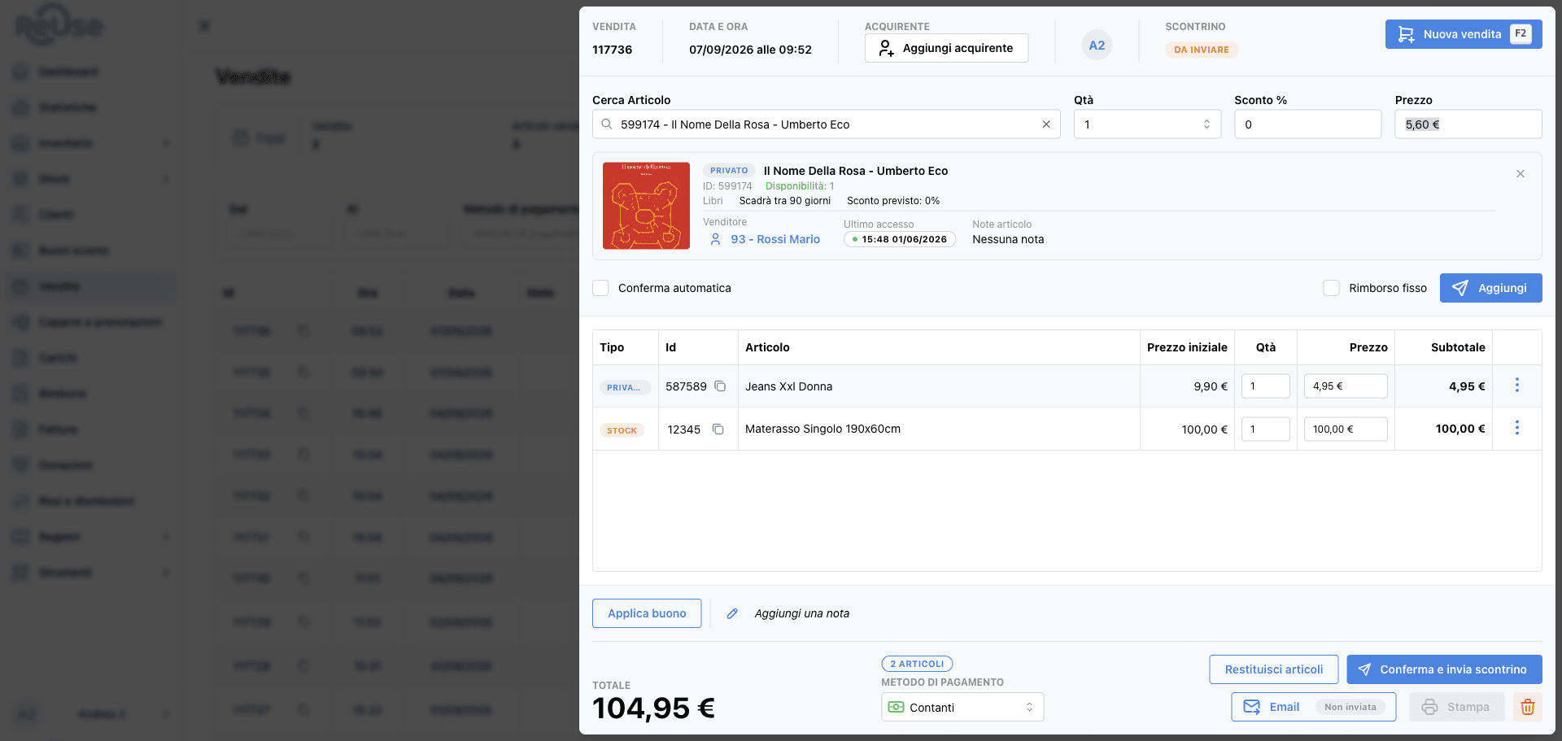The image size is (1562, 741).
Task: Copy ID 12345 with the copy icon
Action: point(718,429)
